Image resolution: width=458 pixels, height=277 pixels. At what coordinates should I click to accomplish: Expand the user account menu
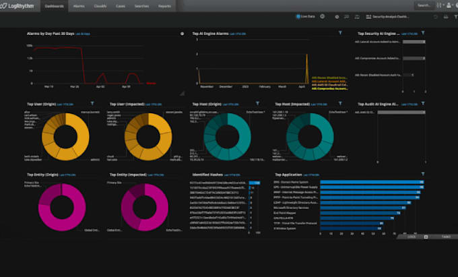[x=450, y=5]
